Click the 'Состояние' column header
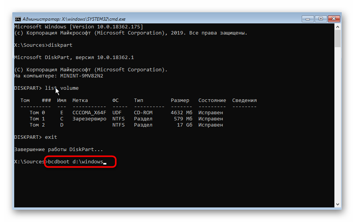354x222 pixels. click(212, 100)
